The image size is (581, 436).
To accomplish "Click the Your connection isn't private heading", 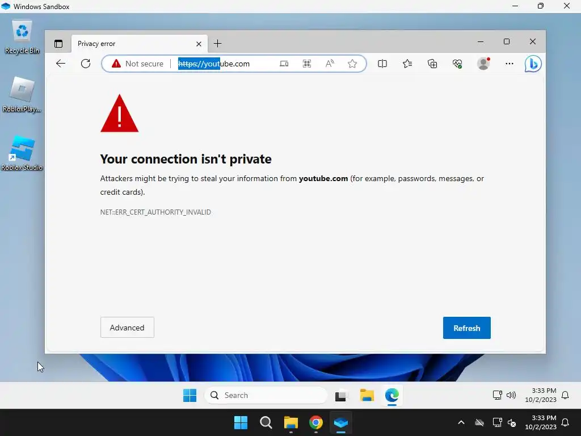I will coord(186,159).
